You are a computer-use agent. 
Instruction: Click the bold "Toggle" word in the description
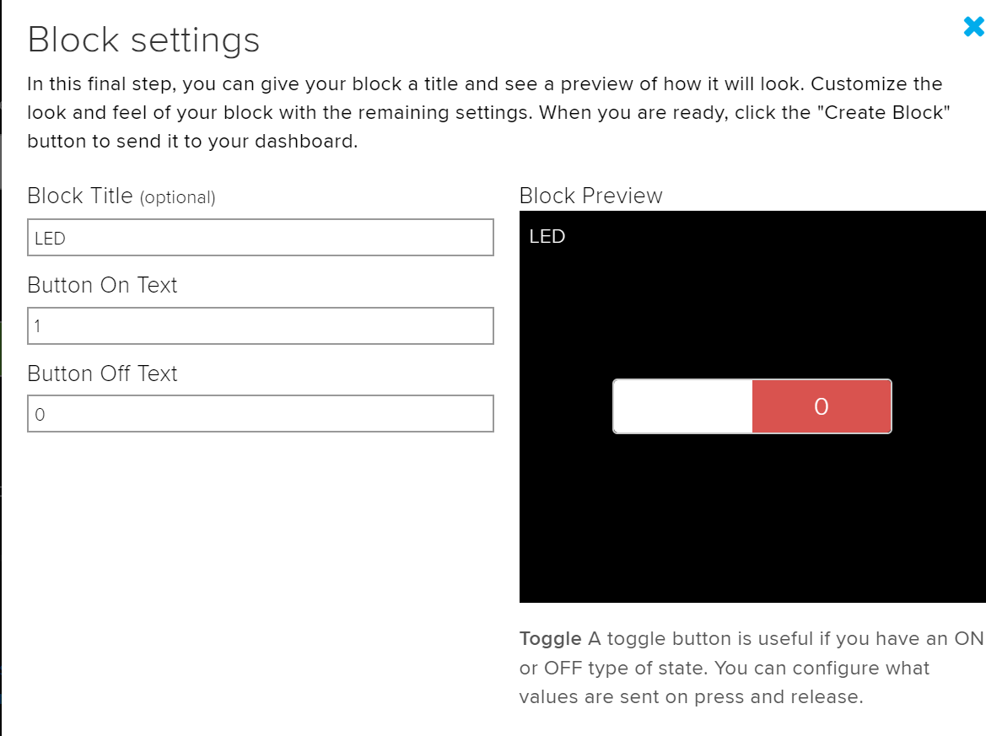550,639
